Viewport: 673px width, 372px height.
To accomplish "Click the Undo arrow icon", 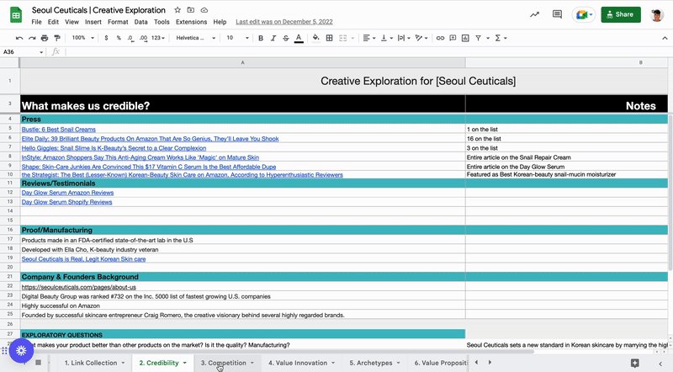I will [x=19, y=38].
